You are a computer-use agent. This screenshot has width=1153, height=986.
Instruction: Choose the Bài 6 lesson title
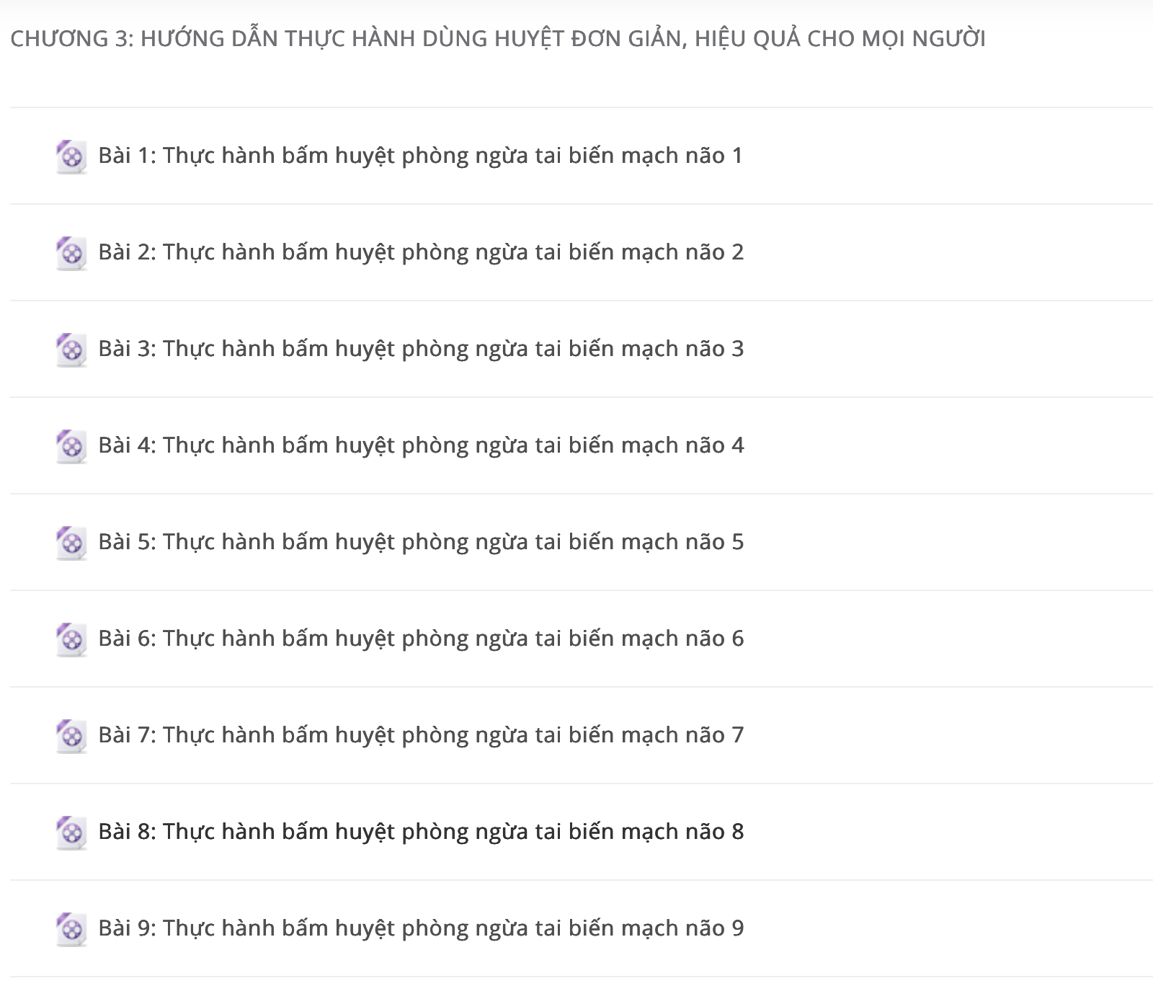(x=421, y=639)
